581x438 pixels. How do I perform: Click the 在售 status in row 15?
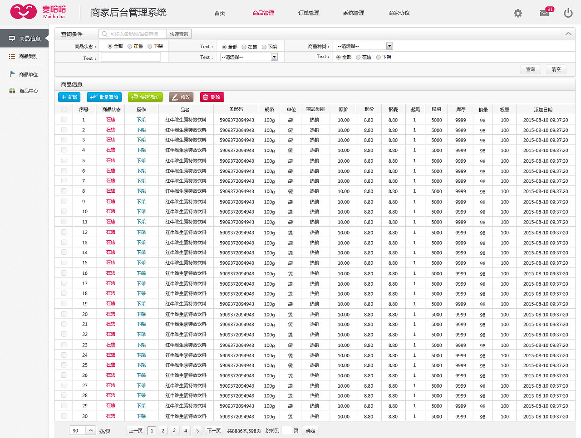point(111,263)
